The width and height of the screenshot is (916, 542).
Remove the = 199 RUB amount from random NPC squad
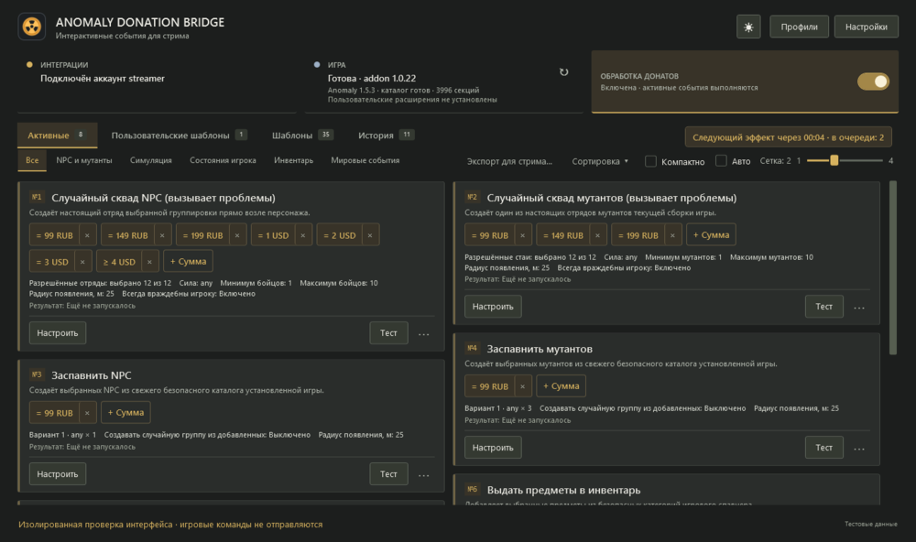point(237,235)
